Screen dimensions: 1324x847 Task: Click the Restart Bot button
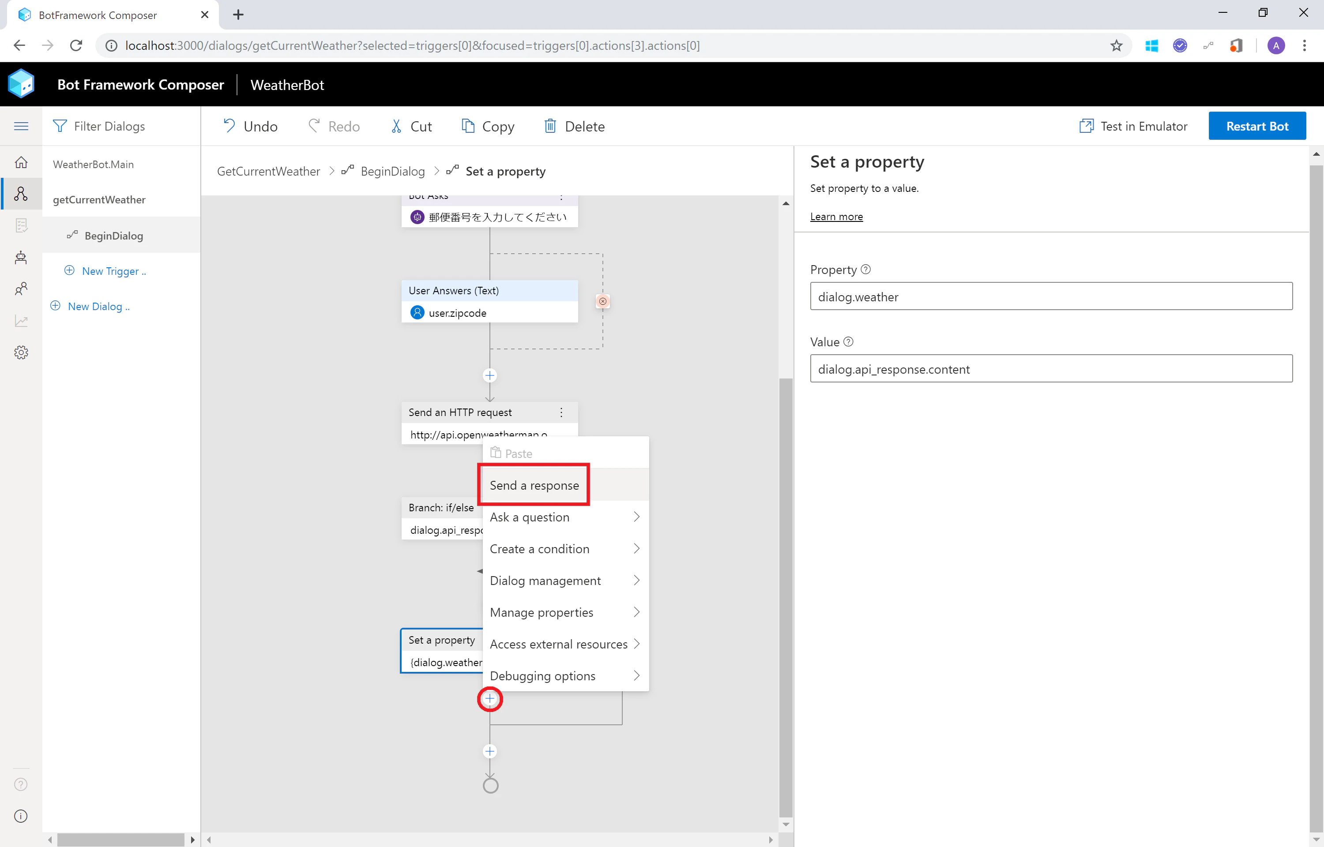pos(1257,126)
